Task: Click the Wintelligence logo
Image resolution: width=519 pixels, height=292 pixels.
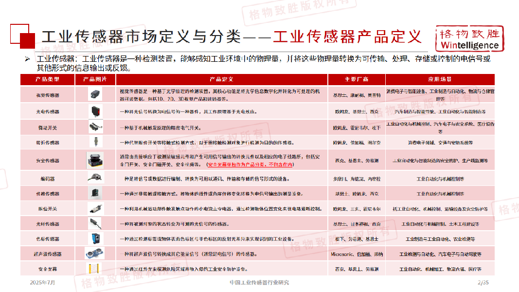Action: (470, 39)
